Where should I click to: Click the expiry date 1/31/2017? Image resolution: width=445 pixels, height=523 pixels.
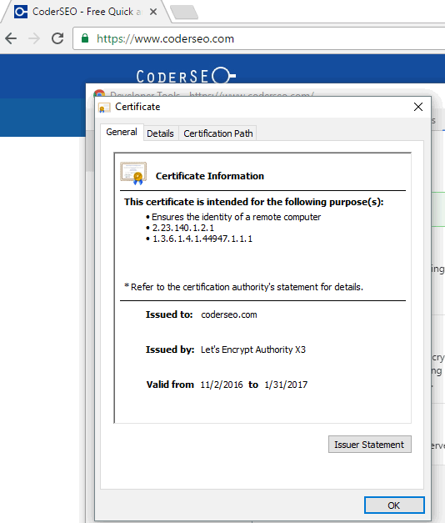point(286,385)
